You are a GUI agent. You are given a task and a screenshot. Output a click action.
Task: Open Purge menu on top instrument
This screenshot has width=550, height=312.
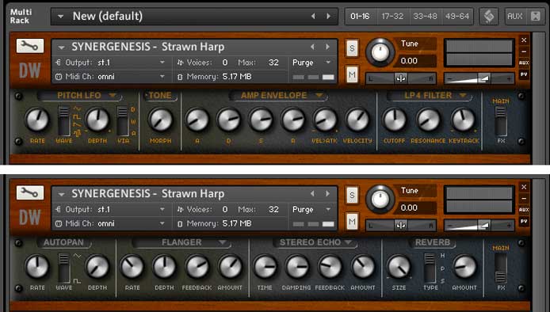311,63
